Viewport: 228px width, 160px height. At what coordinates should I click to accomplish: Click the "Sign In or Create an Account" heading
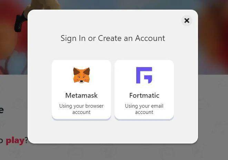113,38
